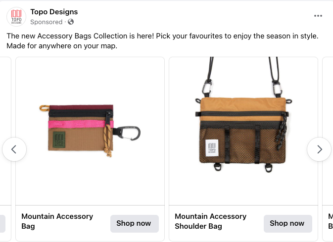Advance carousel with the right arrow
333x242 pixels.
tap(319, 149)
